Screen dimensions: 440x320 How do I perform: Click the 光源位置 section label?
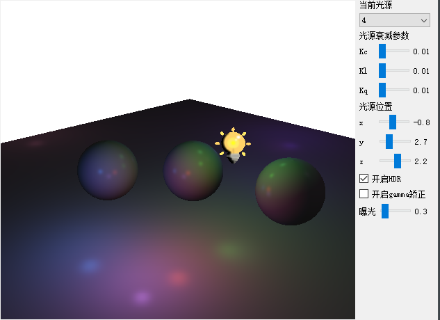pos(375,106)
